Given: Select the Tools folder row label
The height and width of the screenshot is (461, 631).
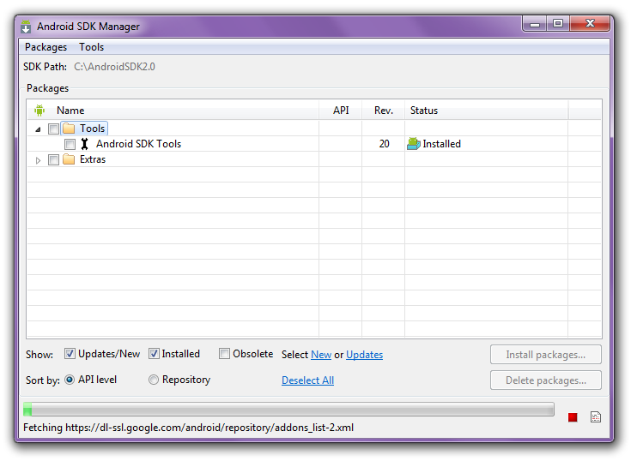Looking at the screenshot, I should (92, 129).
